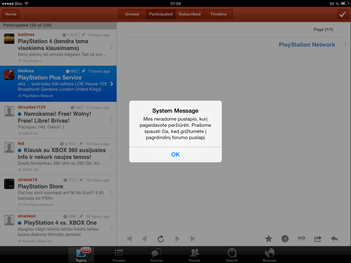Tap @ Konsolių offtopic'as forum label
This screenshot has width=351, height=263.
point(35,241)
